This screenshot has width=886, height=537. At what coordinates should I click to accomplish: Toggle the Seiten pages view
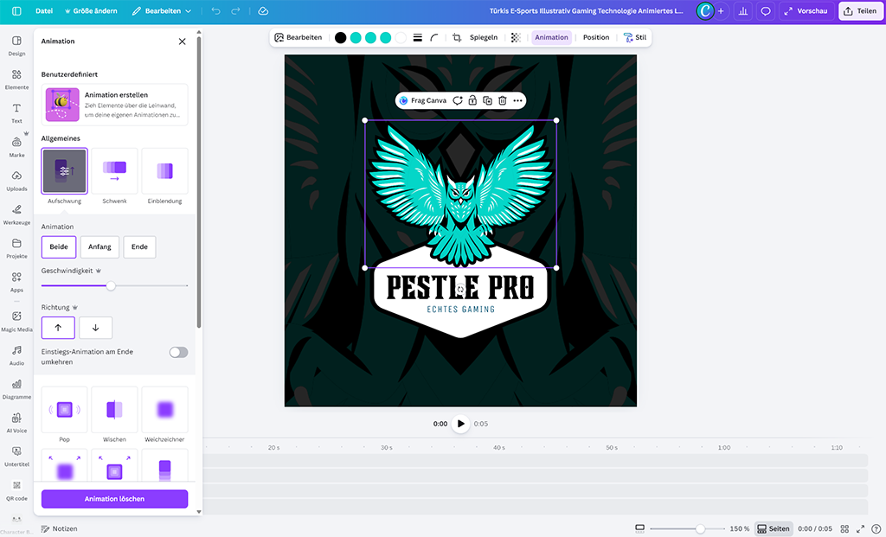point(774,528)
